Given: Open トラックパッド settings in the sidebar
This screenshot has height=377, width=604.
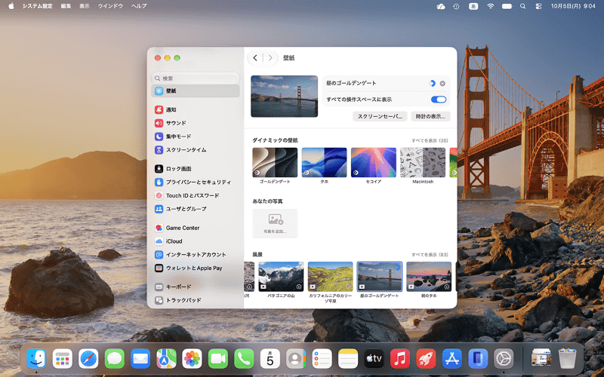Looking at the screenshot, I should (196, 300).
